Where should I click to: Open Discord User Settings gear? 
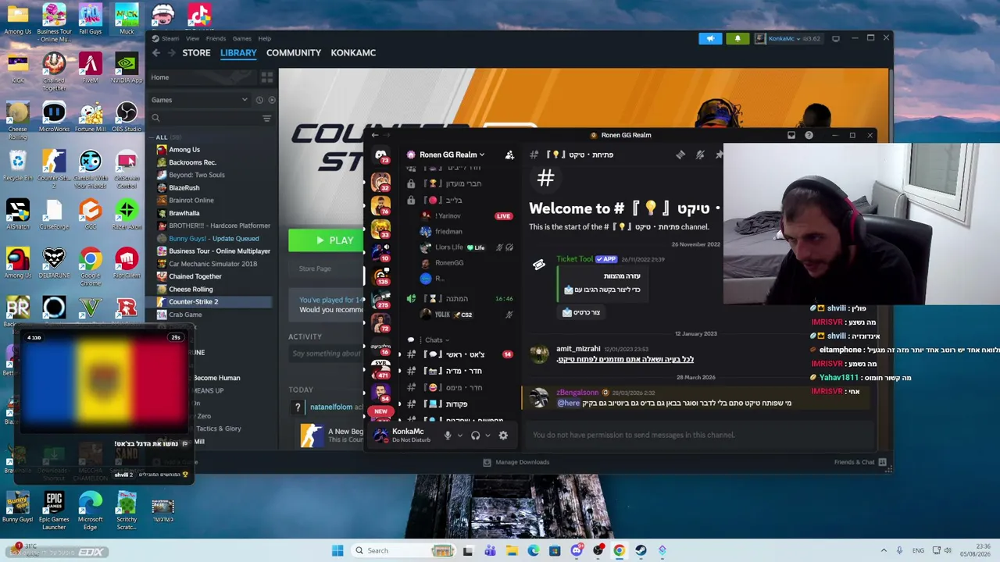pos(503,436)
